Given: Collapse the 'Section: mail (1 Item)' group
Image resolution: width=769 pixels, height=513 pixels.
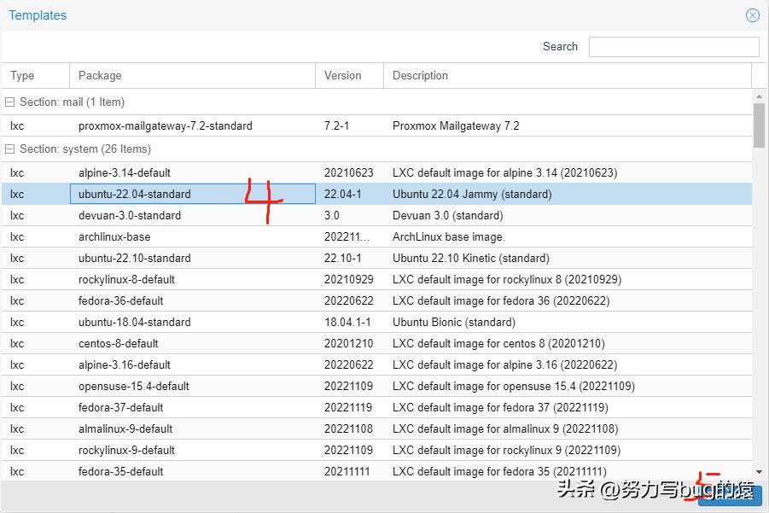Looking at the screenshot, I should coord(8,102).
